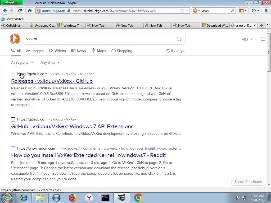Switch to the Windows 7 tab
Viewport: 271px width, 203px height.
(71, 25)
